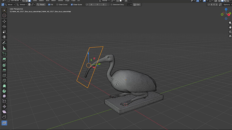Select the Loop Cut tool
The height and width of the screenshot is (130, 232).
tap(4, 75)
